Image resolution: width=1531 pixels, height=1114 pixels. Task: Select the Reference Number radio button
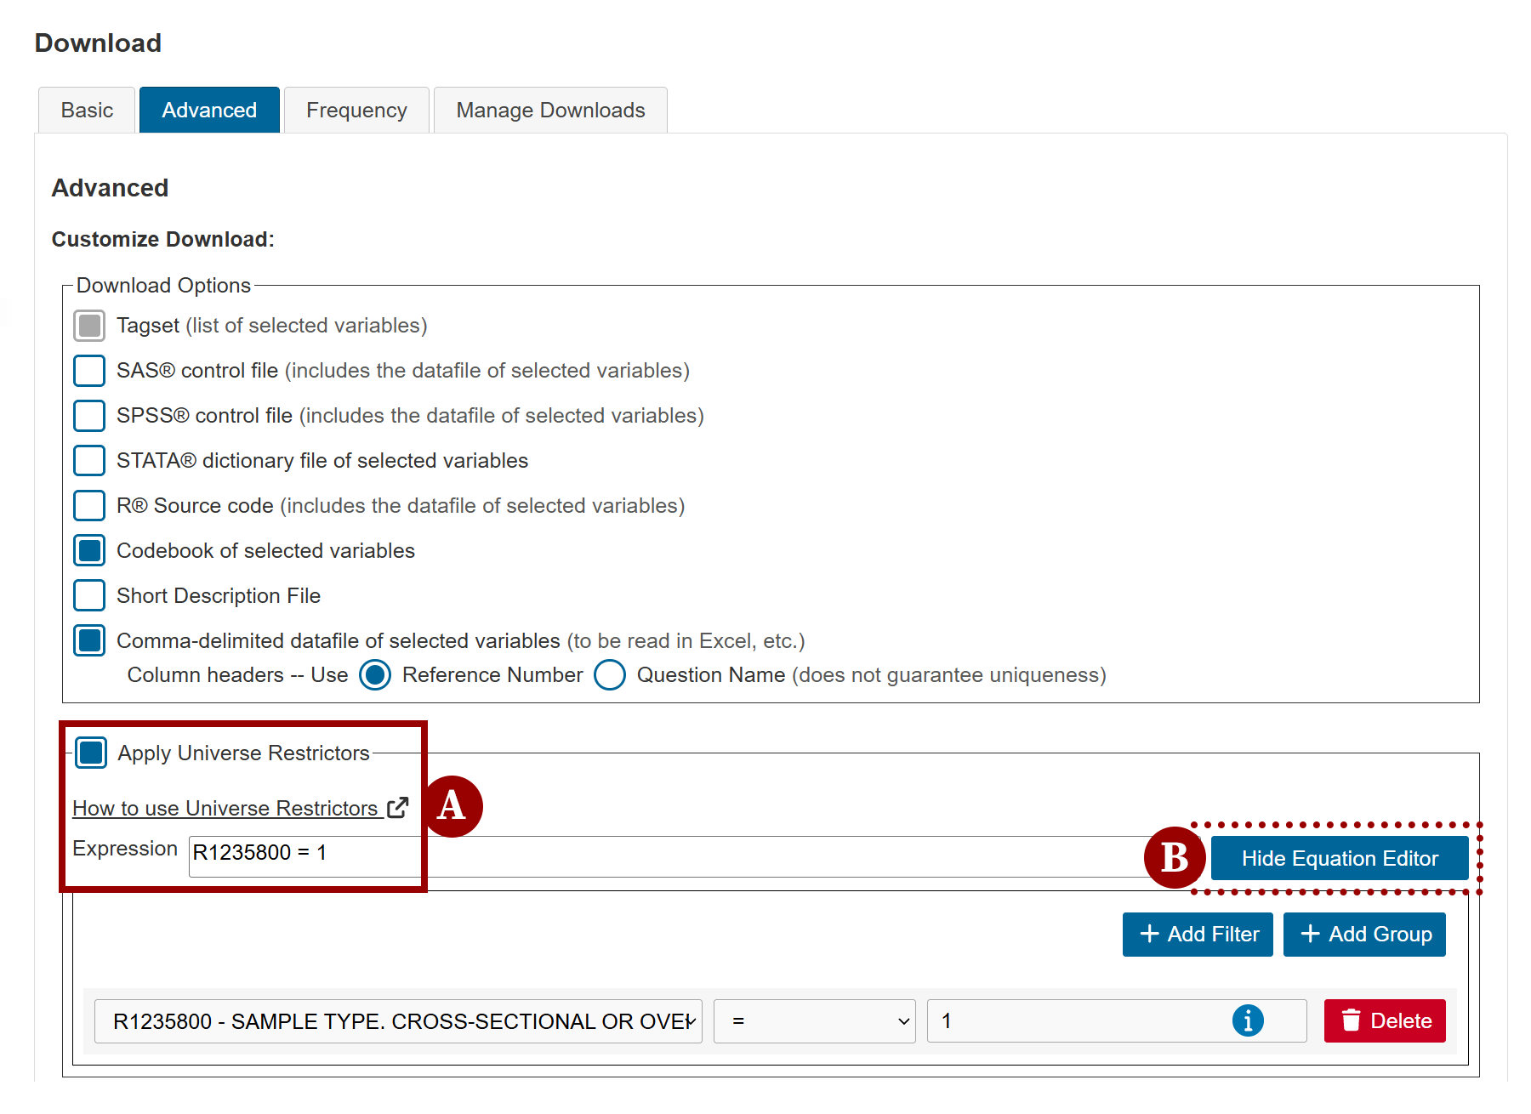[375, 675]
